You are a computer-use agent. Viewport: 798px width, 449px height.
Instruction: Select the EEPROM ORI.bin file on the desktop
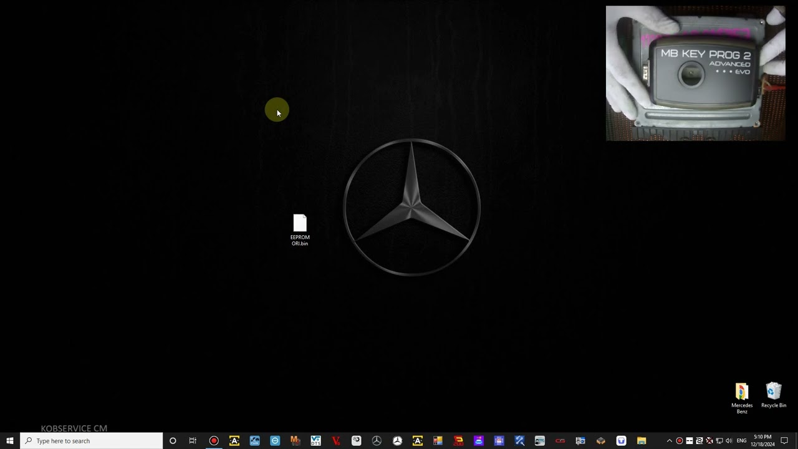tap(300, 230)
